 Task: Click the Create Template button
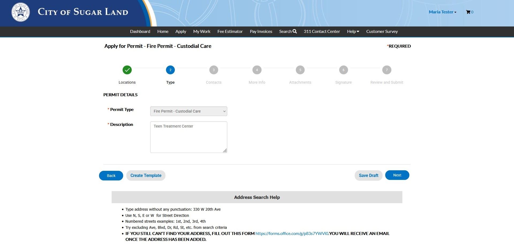tap(146, 175)
